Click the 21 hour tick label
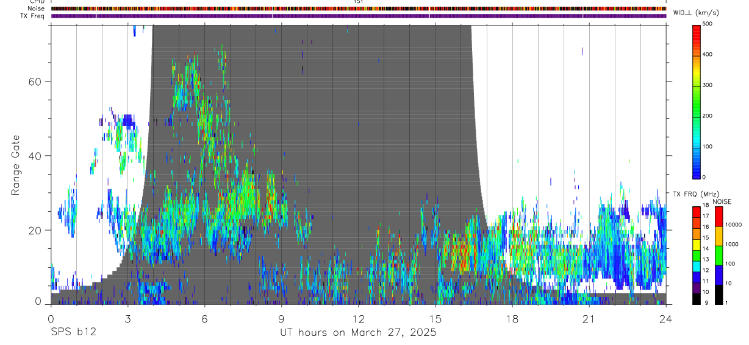Screen dimensions: 749x345 click(x=589, y=319)
